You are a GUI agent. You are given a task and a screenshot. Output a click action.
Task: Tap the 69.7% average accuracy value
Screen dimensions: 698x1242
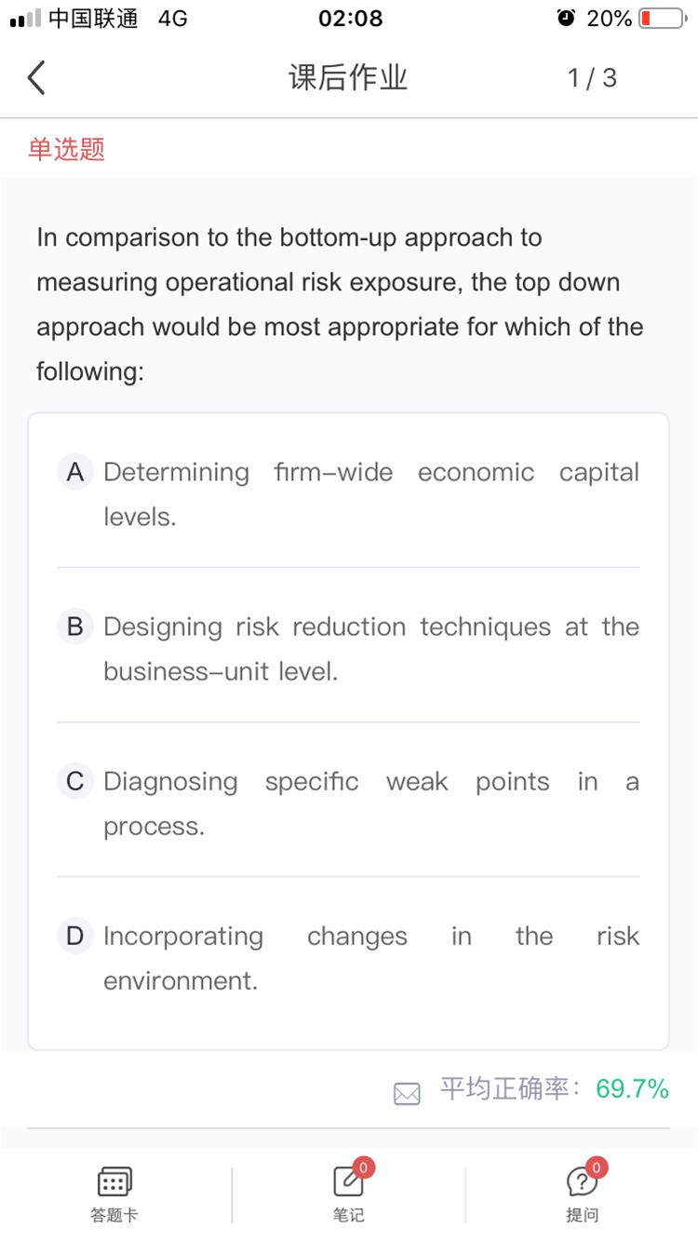coord(632,1088)
